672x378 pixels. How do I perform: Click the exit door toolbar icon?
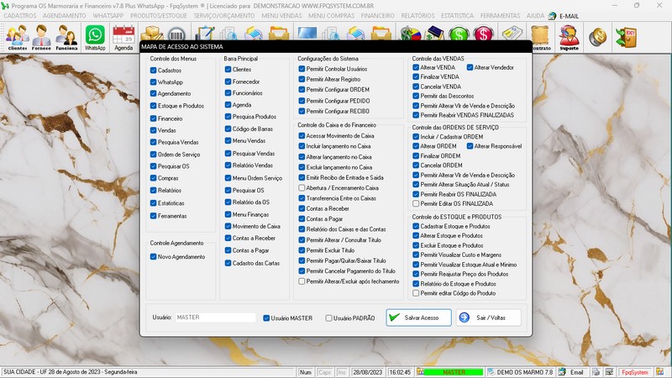626,37
